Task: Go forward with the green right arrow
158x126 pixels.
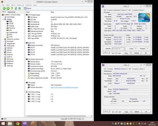Action: click(8, 9)
